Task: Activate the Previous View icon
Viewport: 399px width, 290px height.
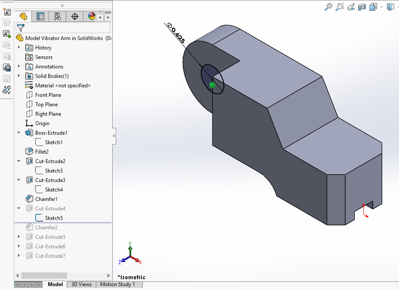Action: click(351, 7)
